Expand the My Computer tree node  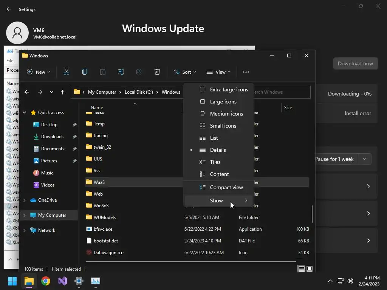pyautogui.click(x=25, y=215)
